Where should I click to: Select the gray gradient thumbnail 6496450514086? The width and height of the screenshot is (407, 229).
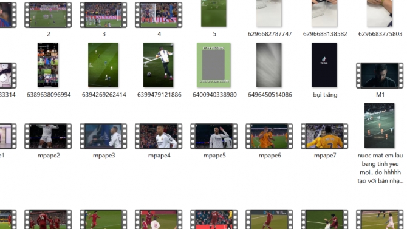[269, 65]
